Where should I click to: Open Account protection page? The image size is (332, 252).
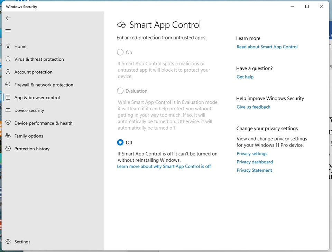click(33, 72)
